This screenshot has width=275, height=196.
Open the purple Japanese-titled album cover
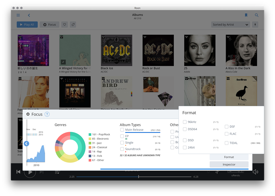[x=33, y=50]
